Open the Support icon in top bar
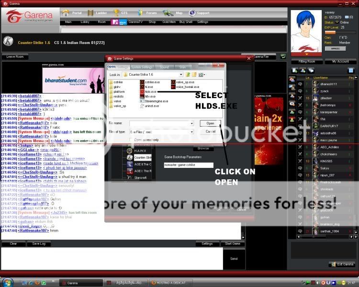The height and width of the screenshot is (287, 359). [x=192, y=13]
